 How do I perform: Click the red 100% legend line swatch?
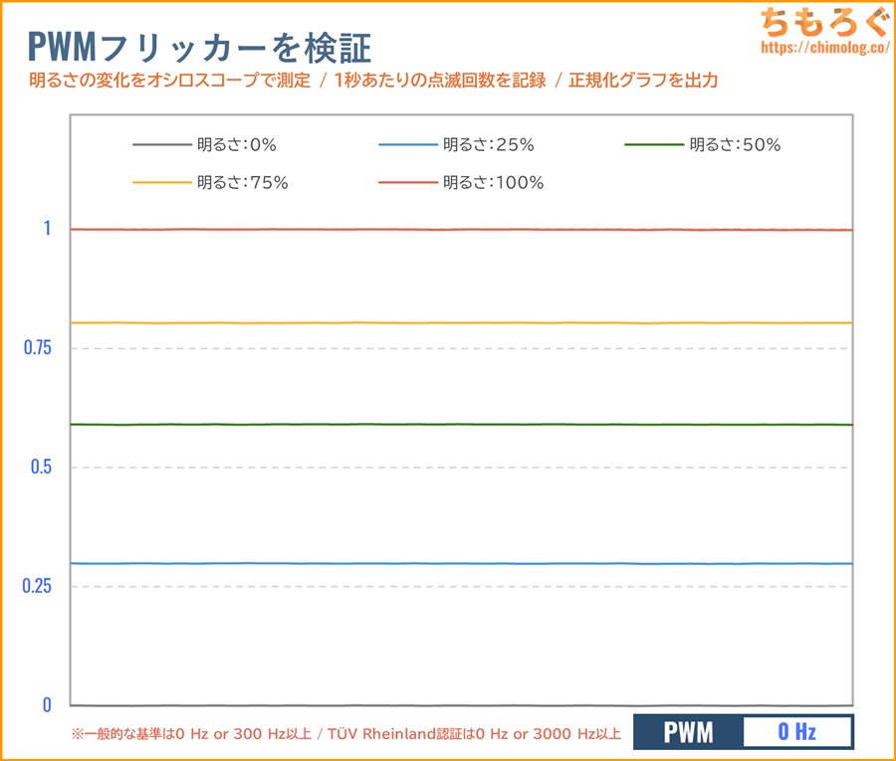click(408, 183)
